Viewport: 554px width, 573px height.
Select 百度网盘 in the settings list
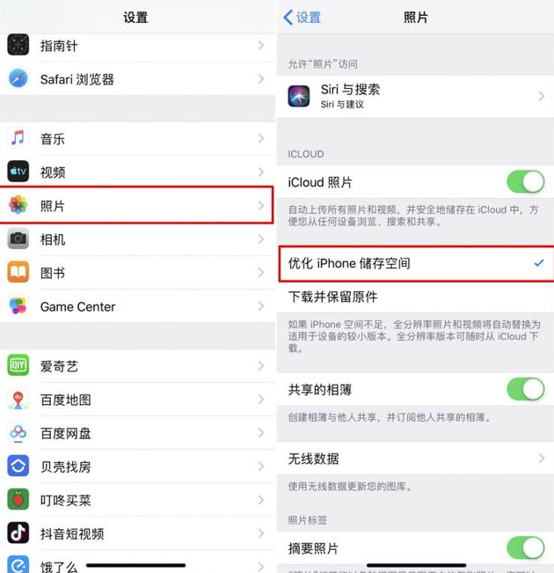pos(138,433)
